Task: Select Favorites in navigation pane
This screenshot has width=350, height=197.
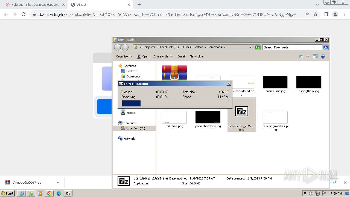Action: 127,66
